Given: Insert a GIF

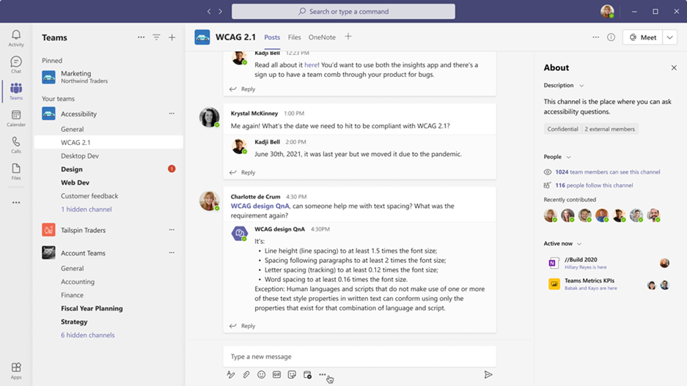Looking at the screenshot, I should point(277,374).
